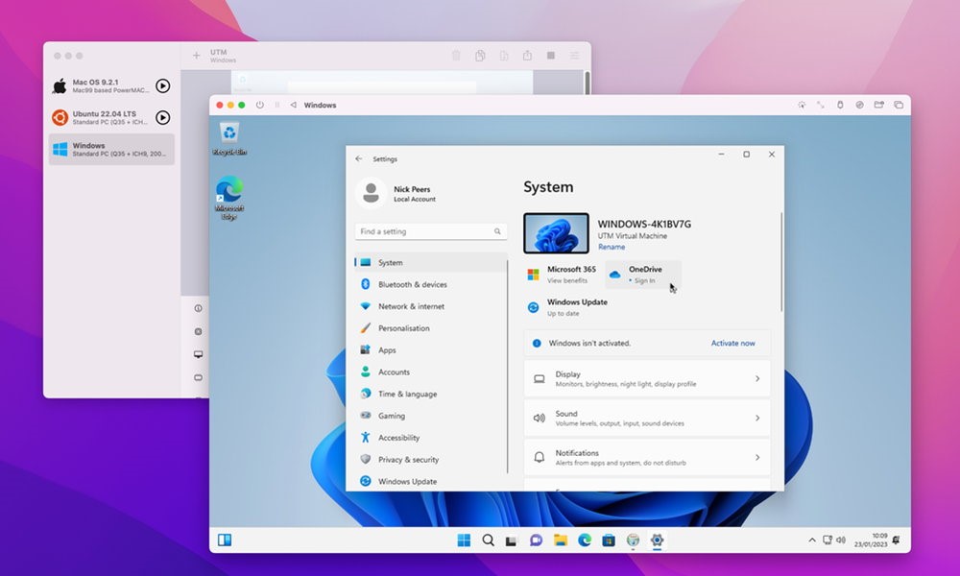Open Network & internet settings
This screenshot has height=576, width=960.
click(431, 306)
